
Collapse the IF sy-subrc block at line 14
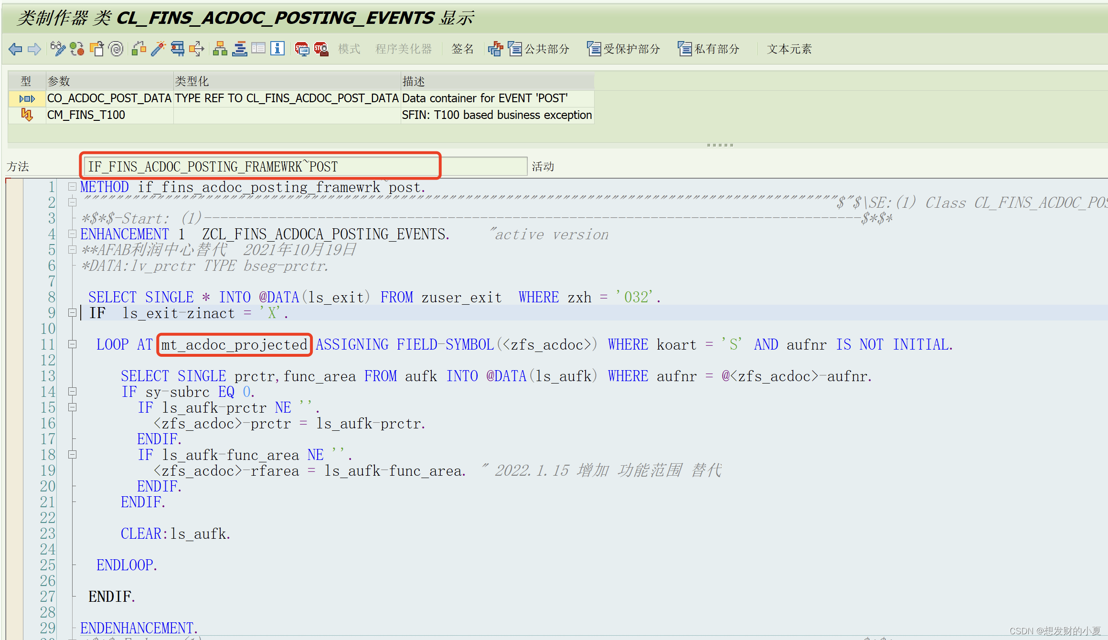coord(72,392)
